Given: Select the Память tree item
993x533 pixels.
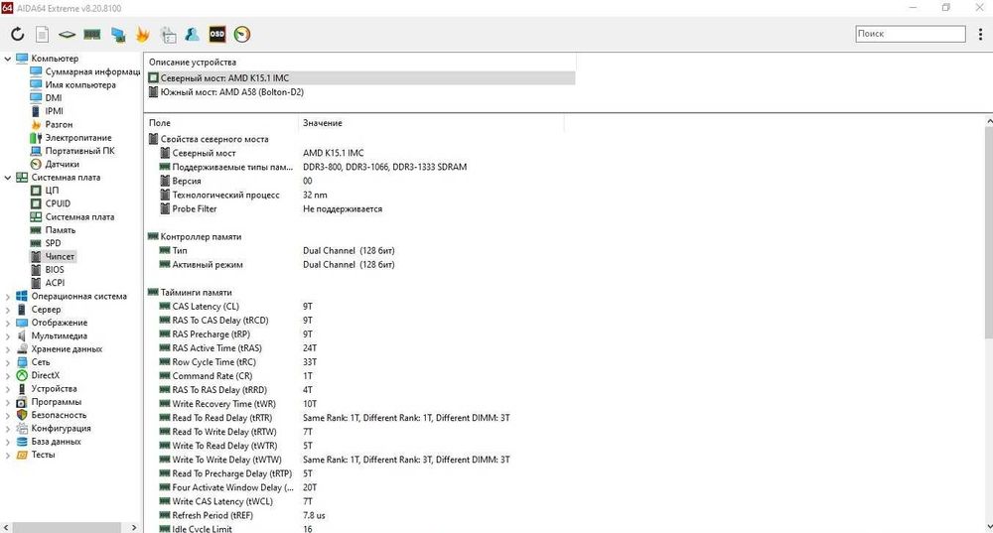Looking at the screenshot, I should (61, 230).
